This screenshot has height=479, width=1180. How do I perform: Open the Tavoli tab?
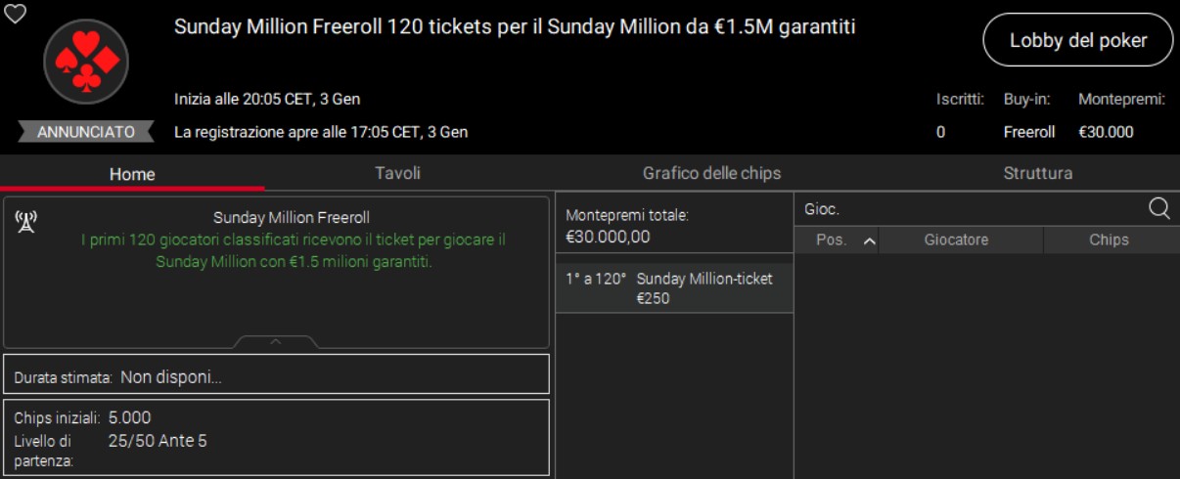click(397, 173)
